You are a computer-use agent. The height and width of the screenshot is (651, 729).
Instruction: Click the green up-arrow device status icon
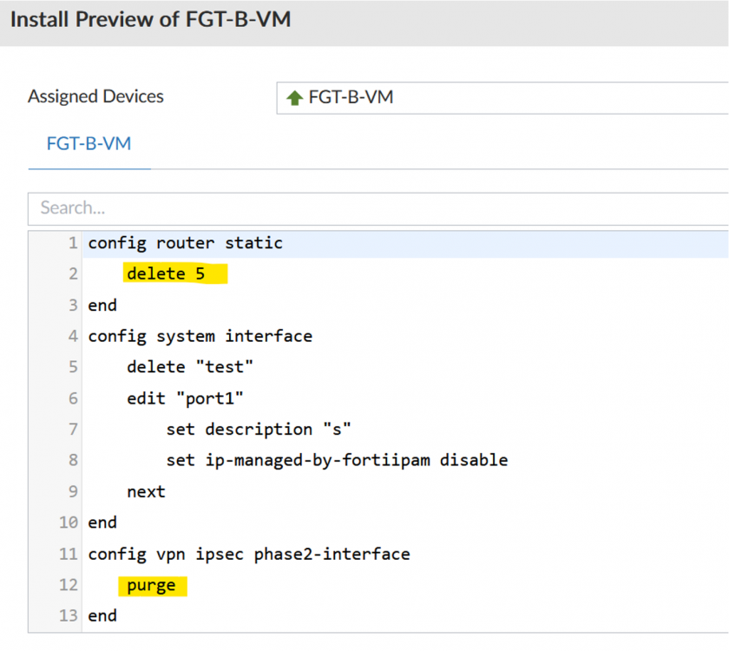(294, 98)
